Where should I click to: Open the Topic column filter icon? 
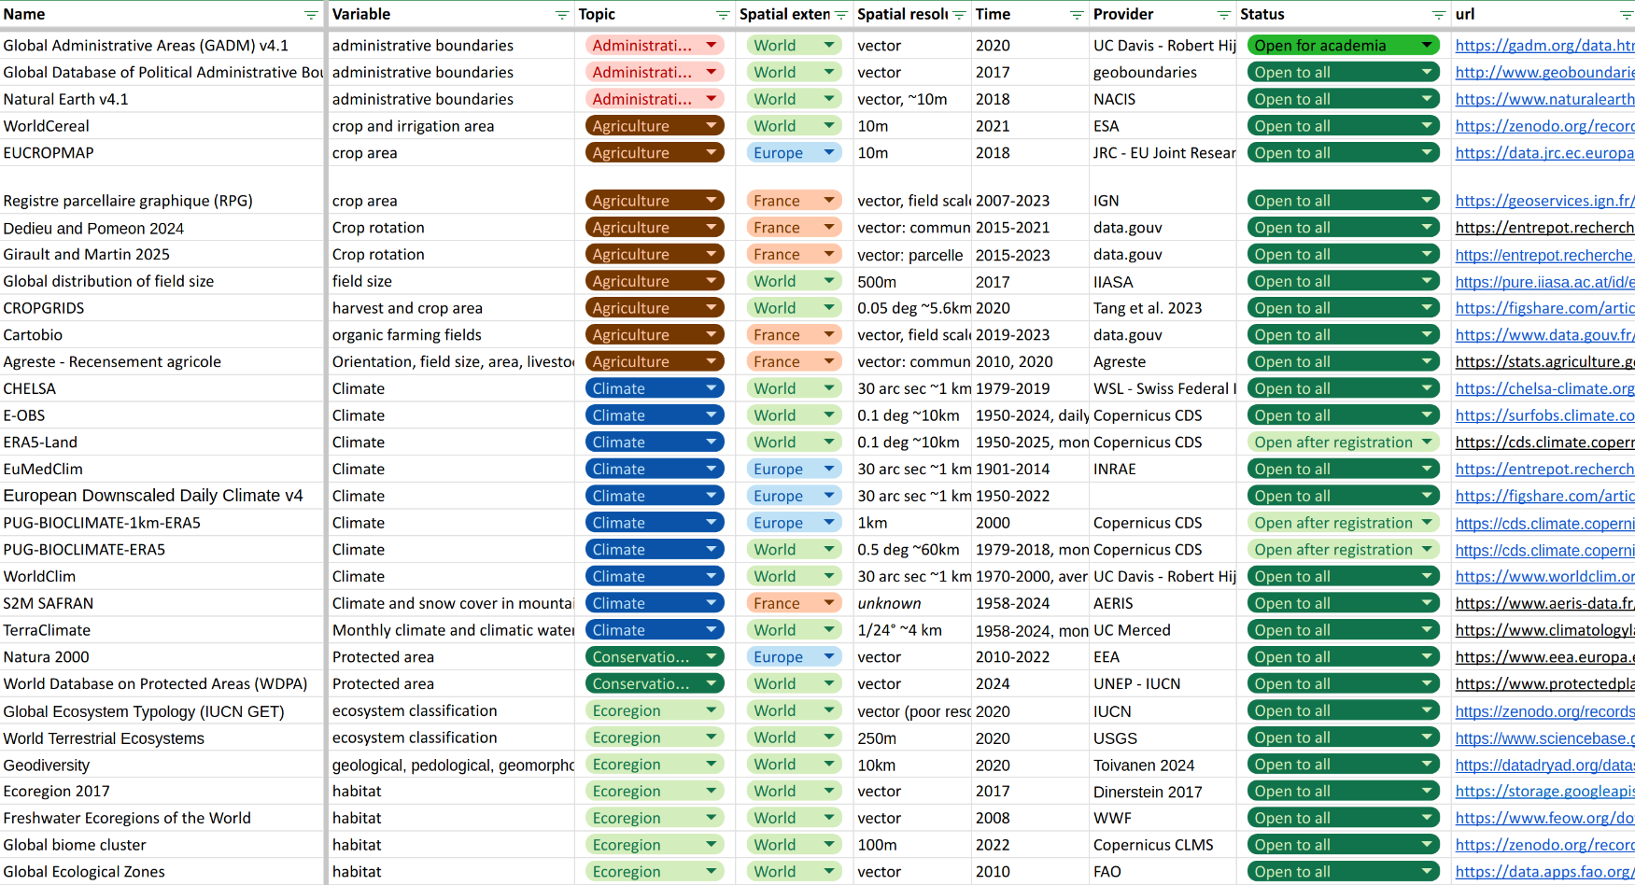723,15
